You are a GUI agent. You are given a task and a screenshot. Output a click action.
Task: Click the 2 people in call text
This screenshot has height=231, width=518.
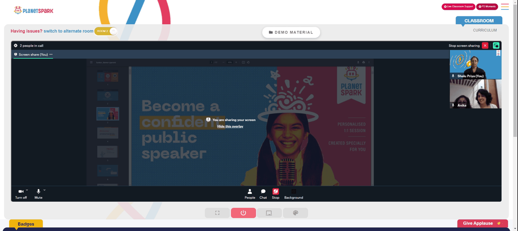pyautogui.click(x=32, y=46)
